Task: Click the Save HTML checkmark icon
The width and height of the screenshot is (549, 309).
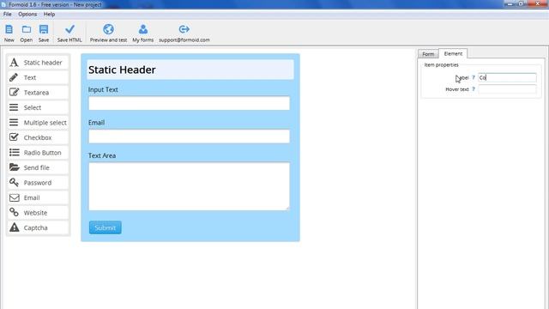Action: coord(69,29)
